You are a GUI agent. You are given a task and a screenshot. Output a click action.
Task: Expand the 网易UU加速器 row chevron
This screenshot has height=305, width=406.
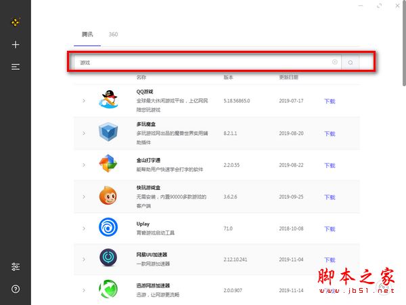pos(84,260)
